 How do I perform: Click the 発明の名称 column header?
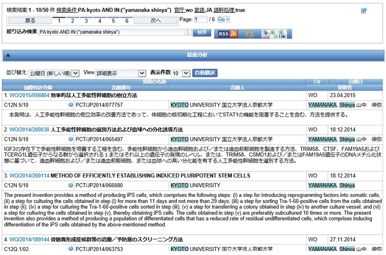154,81
